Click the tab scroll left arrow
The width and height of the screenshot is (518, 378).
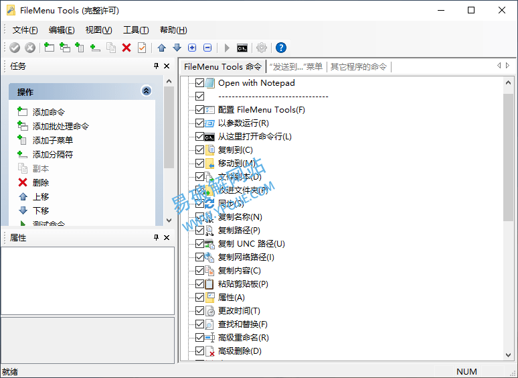pyautogui.click(x=499, y=66)
